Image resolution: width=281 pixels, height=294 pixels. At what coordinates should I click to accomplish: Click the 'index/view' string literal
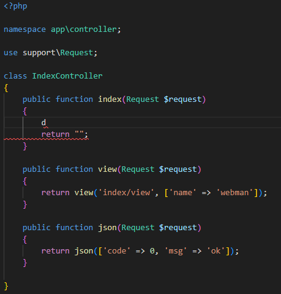pos(126,193)
